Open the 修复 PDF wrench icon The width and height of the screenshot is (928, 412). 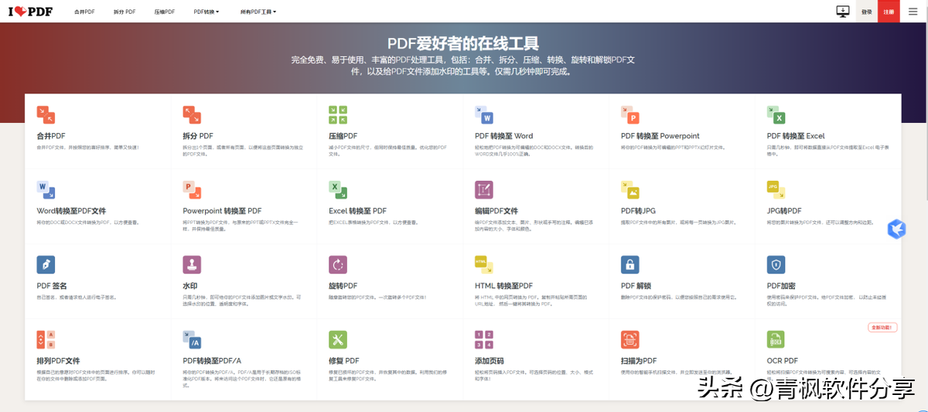[338, 339]
